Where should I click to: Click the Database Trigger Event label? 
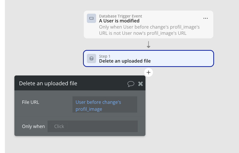121,16
